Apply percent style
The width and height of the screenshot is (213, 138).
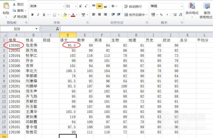[161, 15]
